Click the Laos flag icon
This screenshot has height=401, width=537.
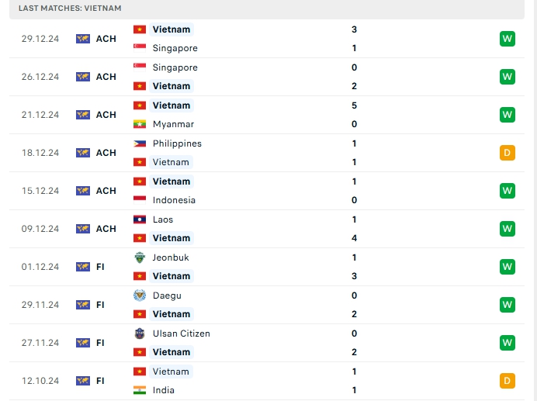click(x=140, y=220)
